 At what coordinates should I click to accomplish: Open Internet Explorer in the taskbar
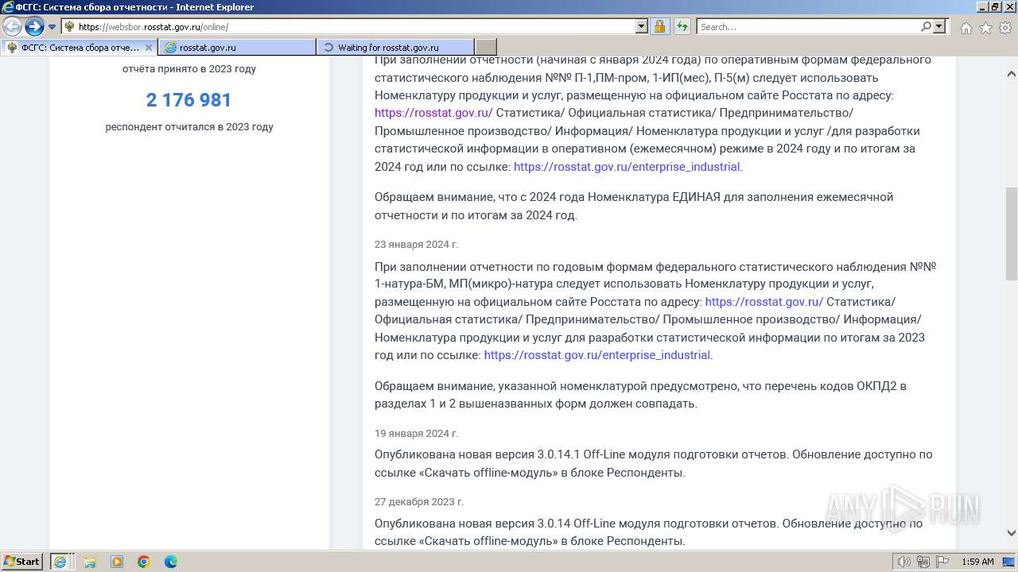(x=60, y=562)
